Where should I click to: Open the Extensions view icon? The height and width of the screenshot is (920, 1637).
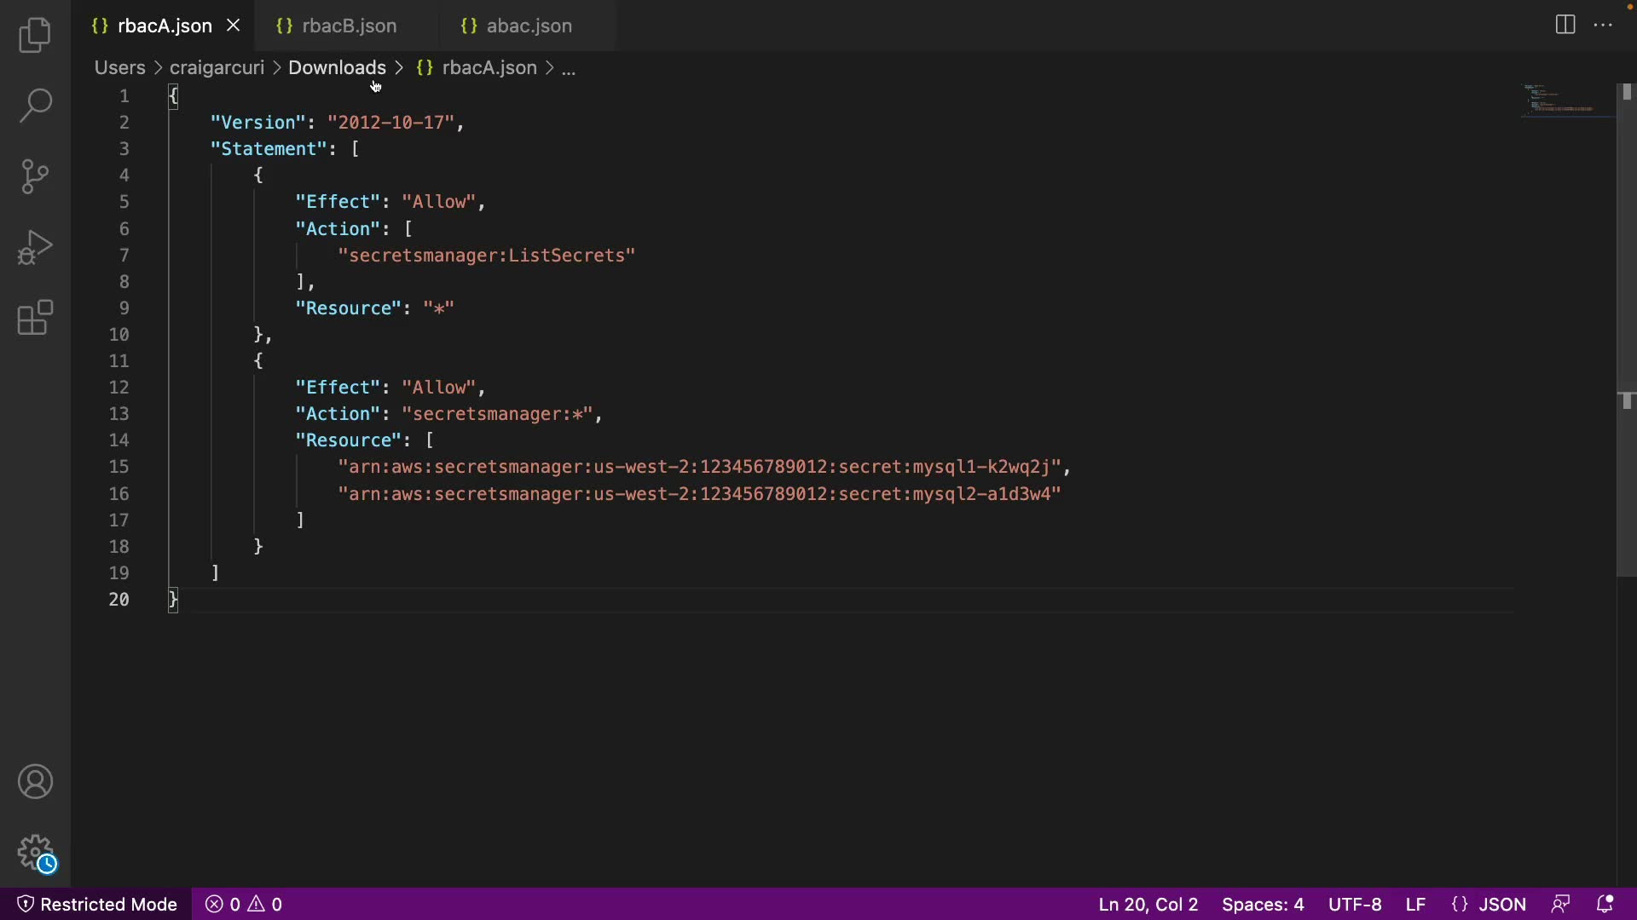[x=35, y=318]
